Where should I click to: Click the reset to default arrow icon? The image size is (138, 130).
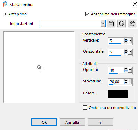point(132,23)
